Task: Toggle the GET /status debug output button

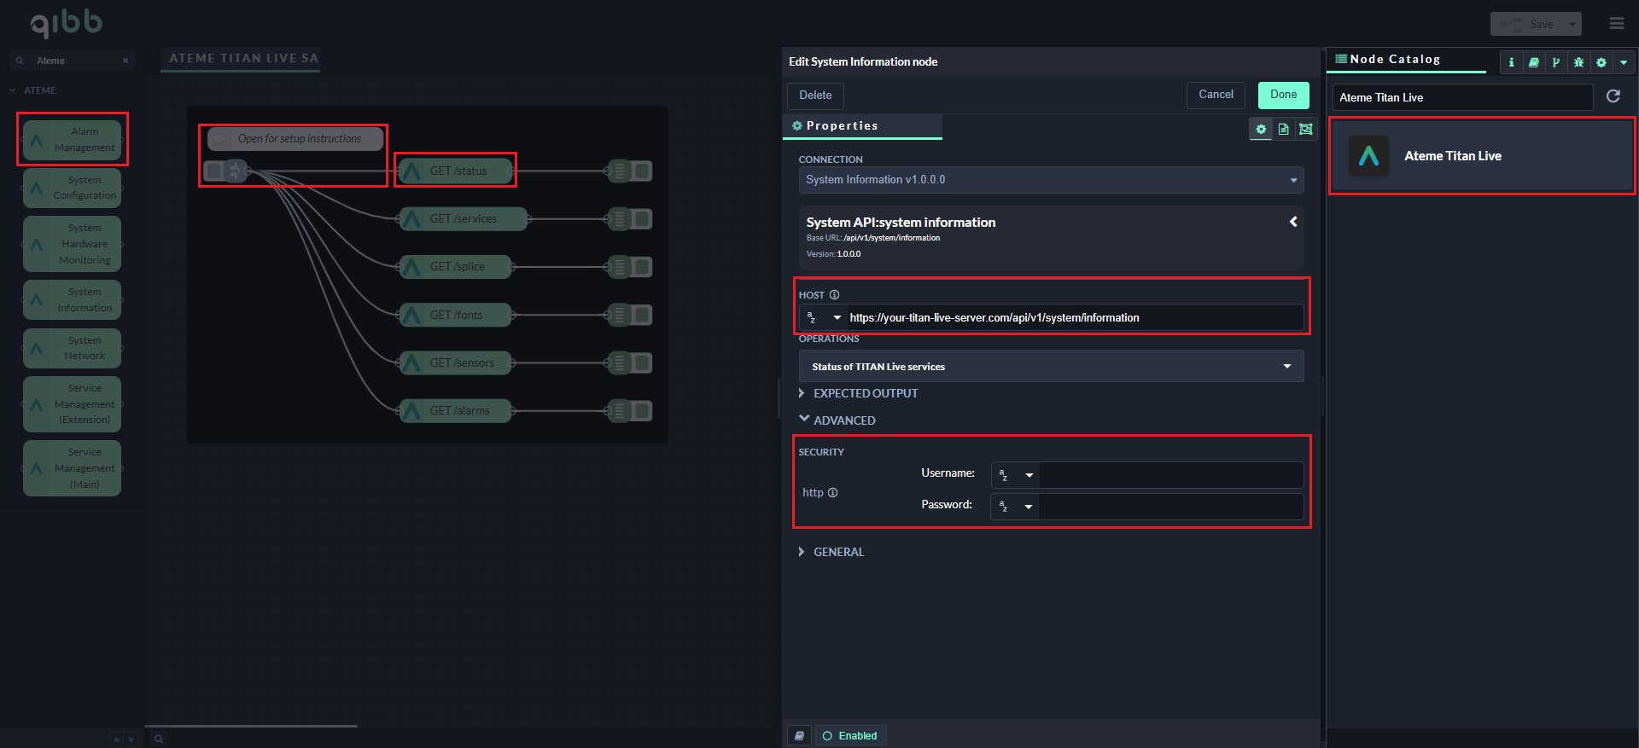Action: (643, 171)
